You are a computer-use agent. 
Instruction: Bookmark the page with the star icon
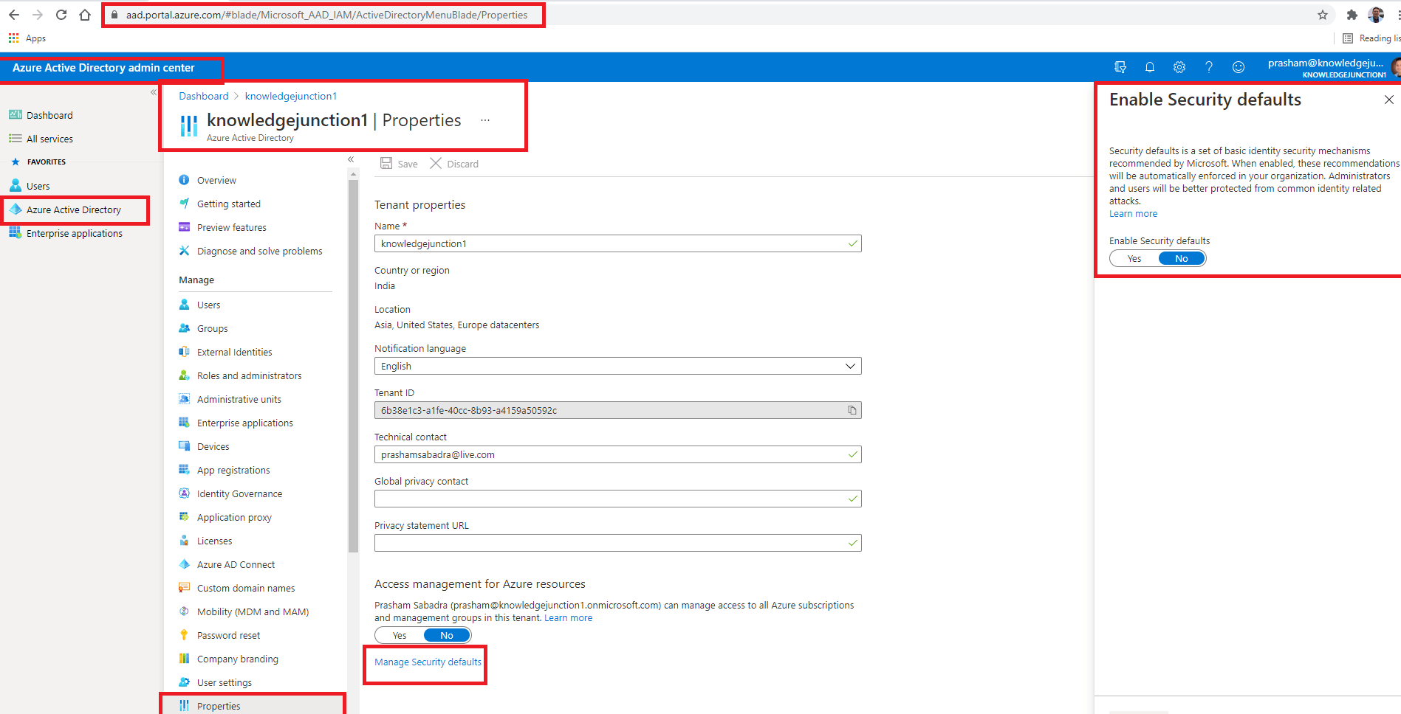[1323, 14]
